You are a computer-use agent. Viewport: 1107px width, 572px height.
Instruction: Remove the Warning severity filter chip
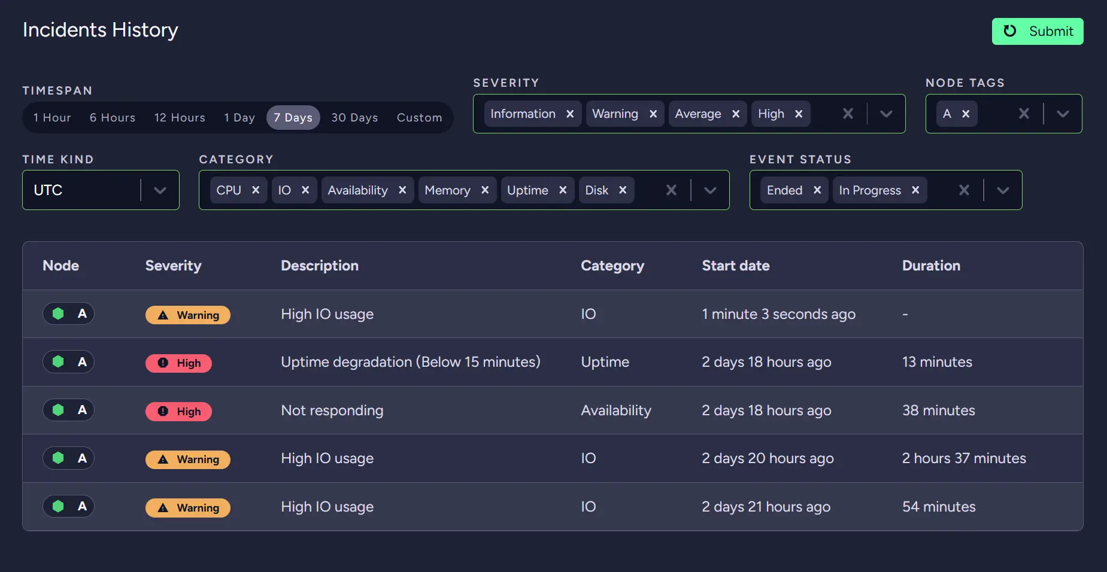click(x=653, y=114)
